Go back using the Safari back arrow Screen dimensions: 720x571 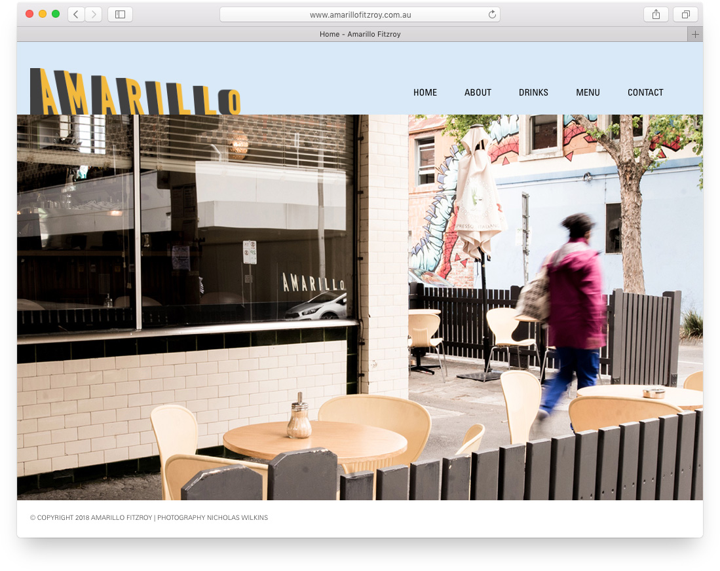76,14
